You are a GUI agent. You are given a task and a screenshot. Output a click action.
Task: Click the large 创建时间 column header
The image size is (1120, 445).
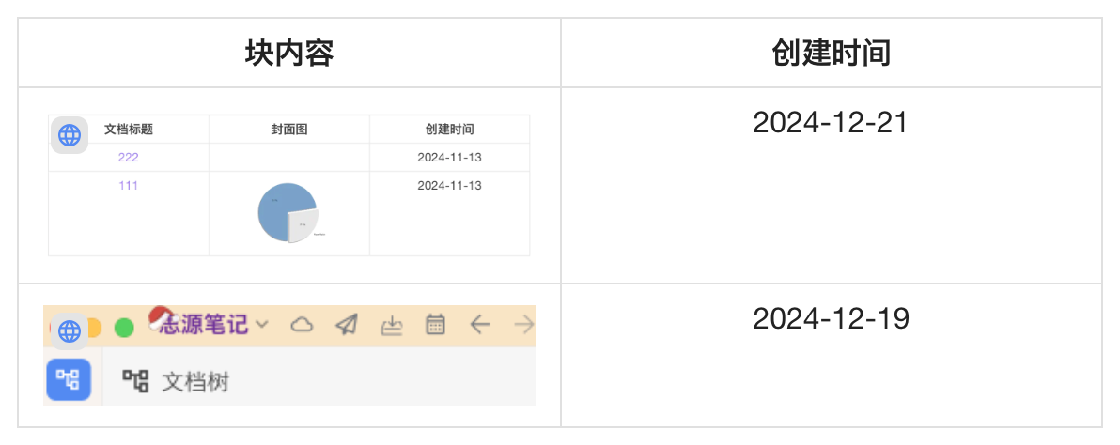click(x=831, y=54)
